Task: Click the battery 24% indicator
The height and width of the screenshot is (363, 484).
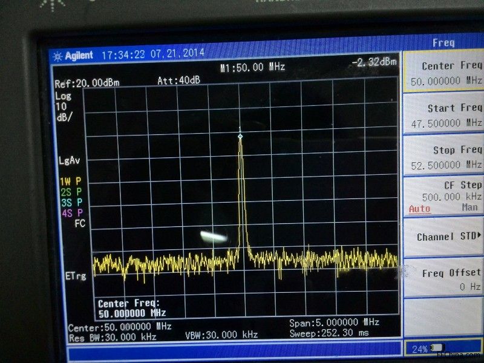Action: click(428, 349)
